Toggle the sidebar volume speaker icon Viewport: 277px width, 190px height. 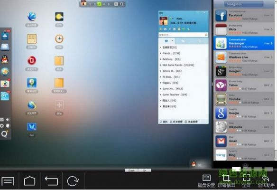coord(8,120)
